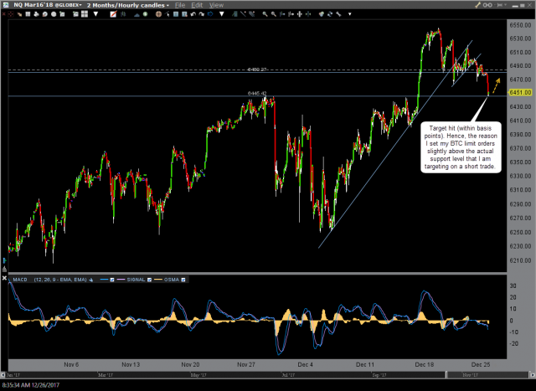The width and height of the screenshot is (536, 391).
Task: Click the Target hit annotation text box
Action: click(x=461, y=147)
